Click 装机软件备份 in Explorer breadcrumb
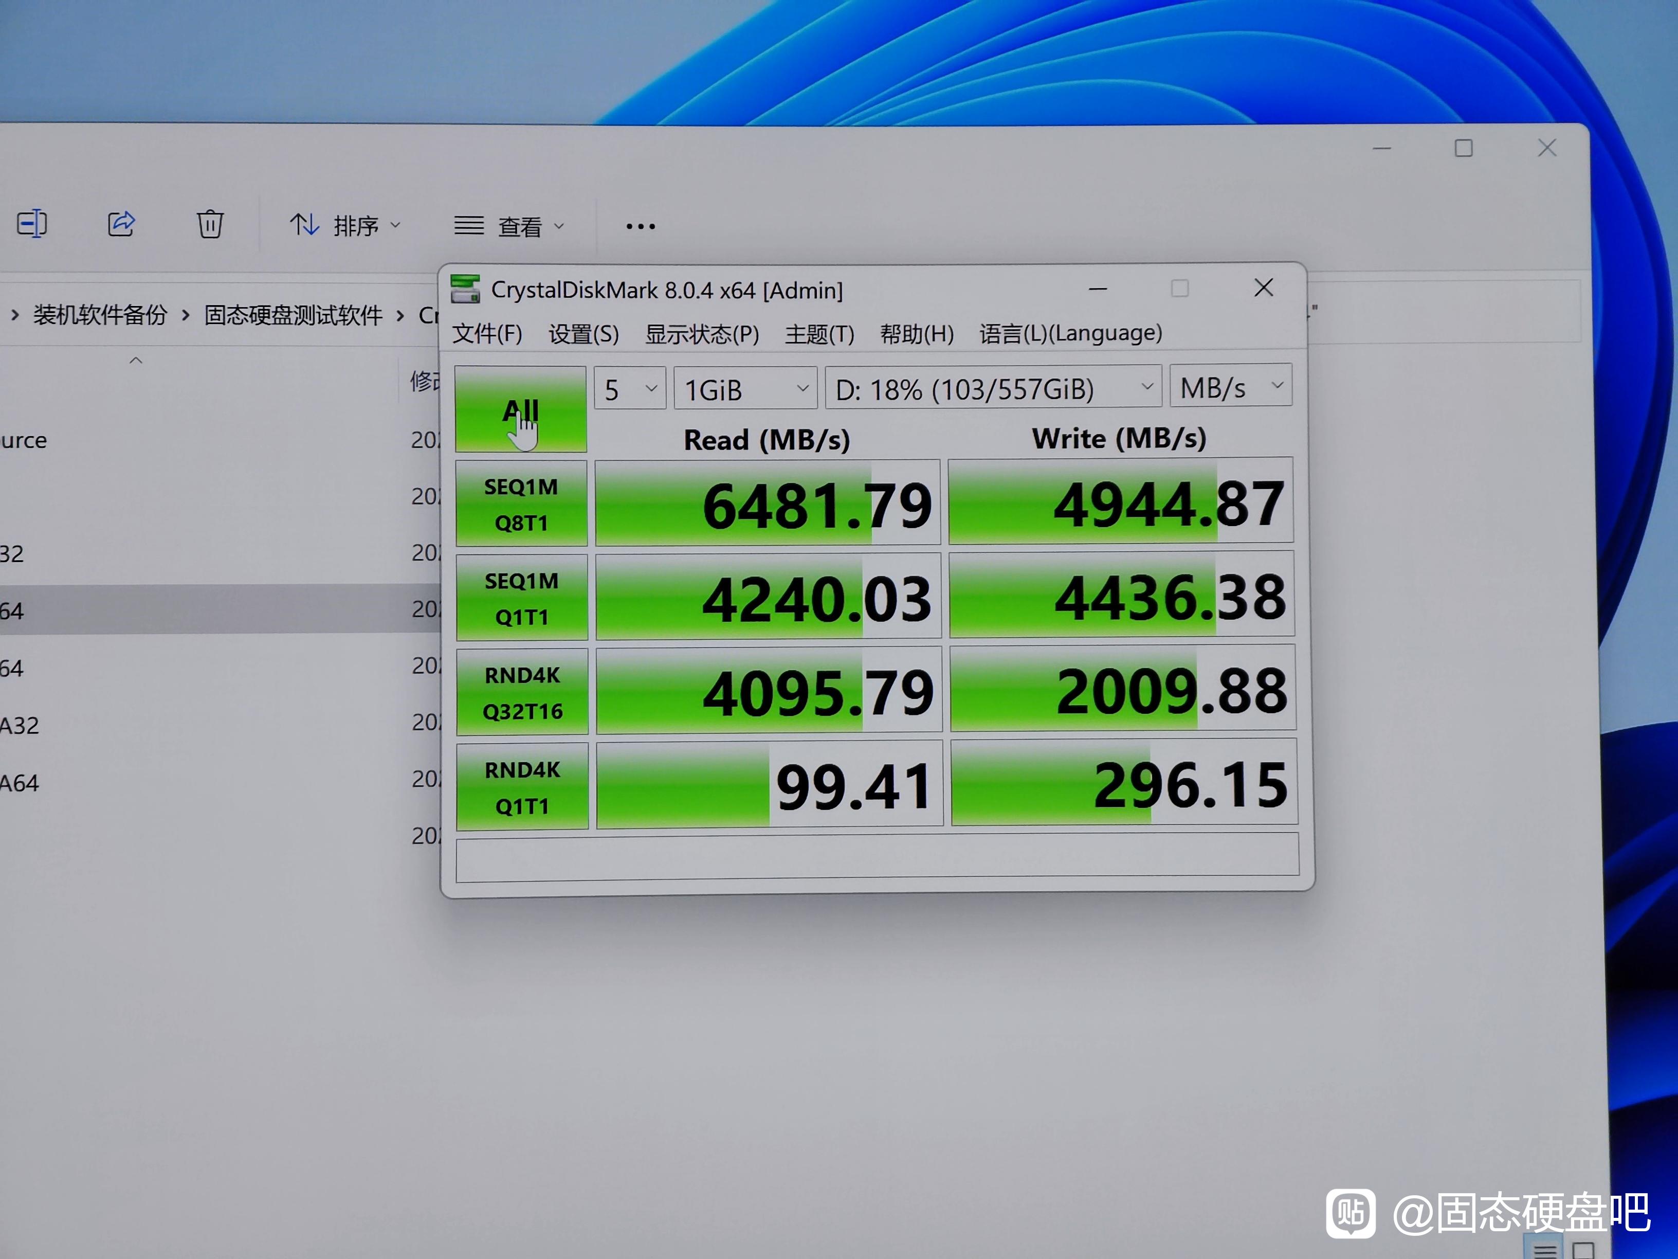 coord(100,315)
